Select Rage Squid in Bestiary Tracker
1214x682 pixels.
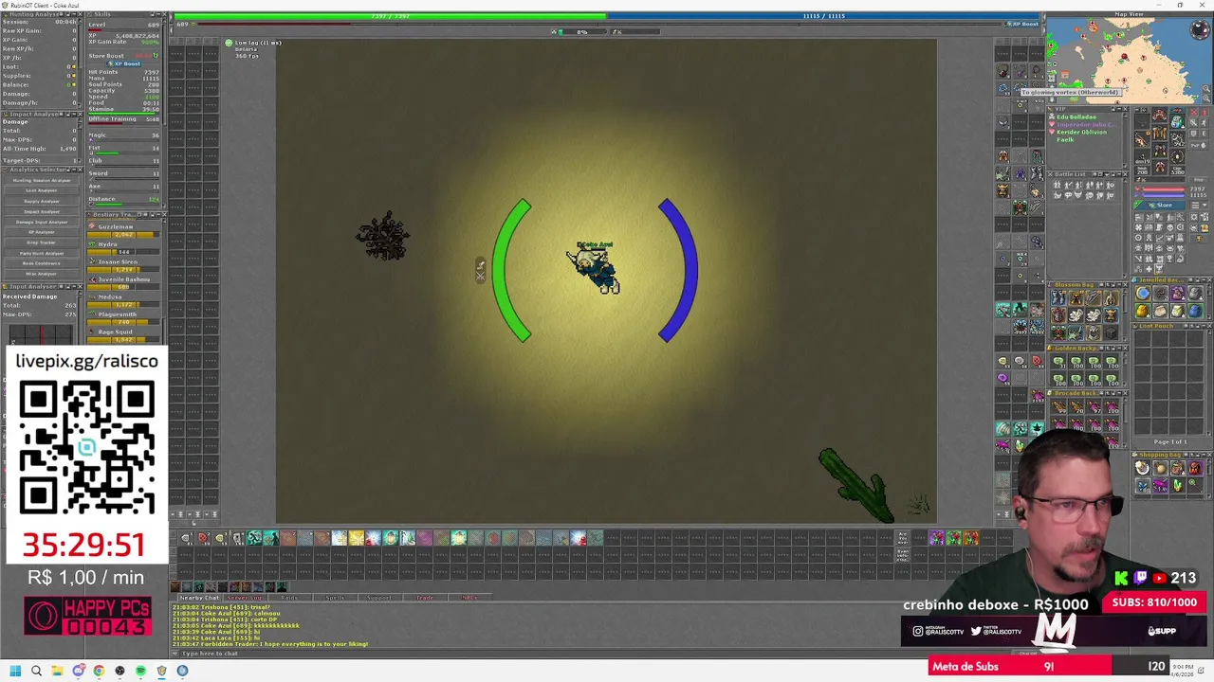pyautogui.click(x=124, y=335)
